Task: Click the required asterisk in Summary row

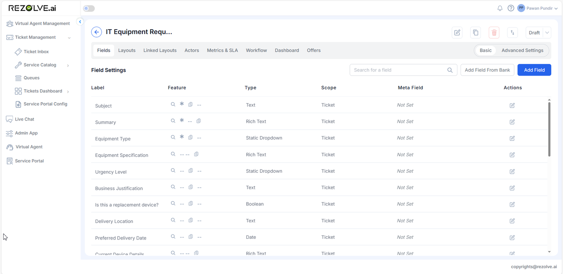Action: point(181,121)
